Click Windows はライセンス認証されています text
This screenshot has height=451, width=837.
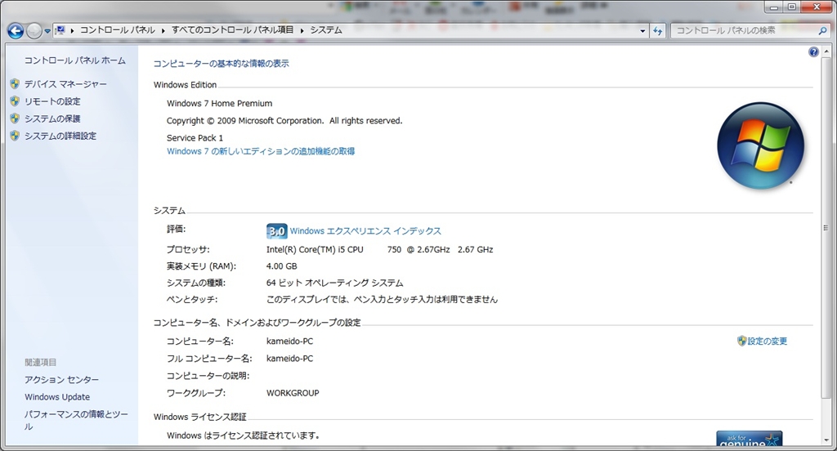[243, 435]
